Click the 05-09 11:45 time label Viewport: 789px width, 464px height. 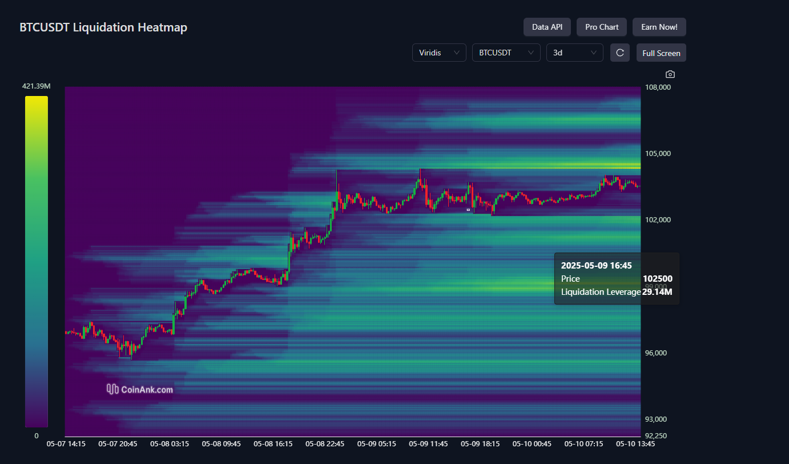click(429, 443)
